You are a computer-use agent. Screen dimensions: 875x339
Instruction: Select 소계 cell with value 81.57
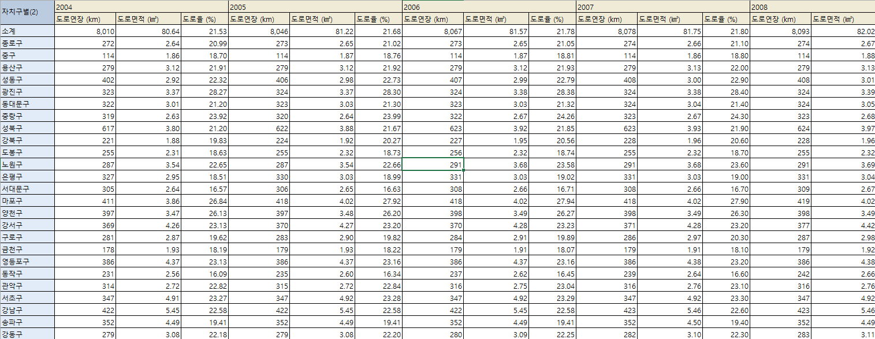click(496, 31)
